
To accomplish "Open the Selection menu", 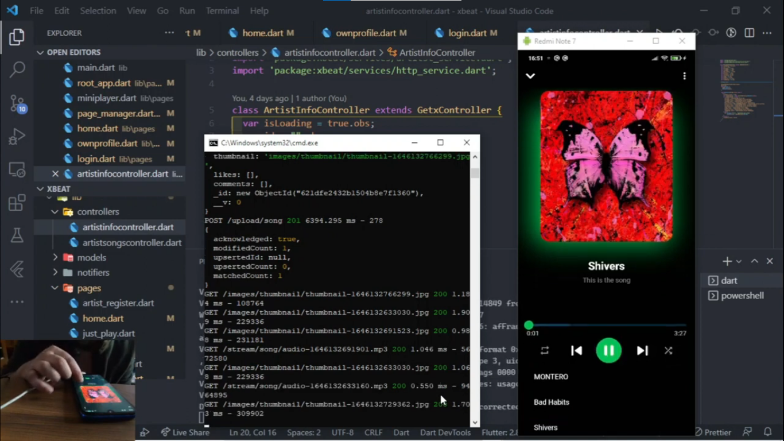I will pos(97,10).
